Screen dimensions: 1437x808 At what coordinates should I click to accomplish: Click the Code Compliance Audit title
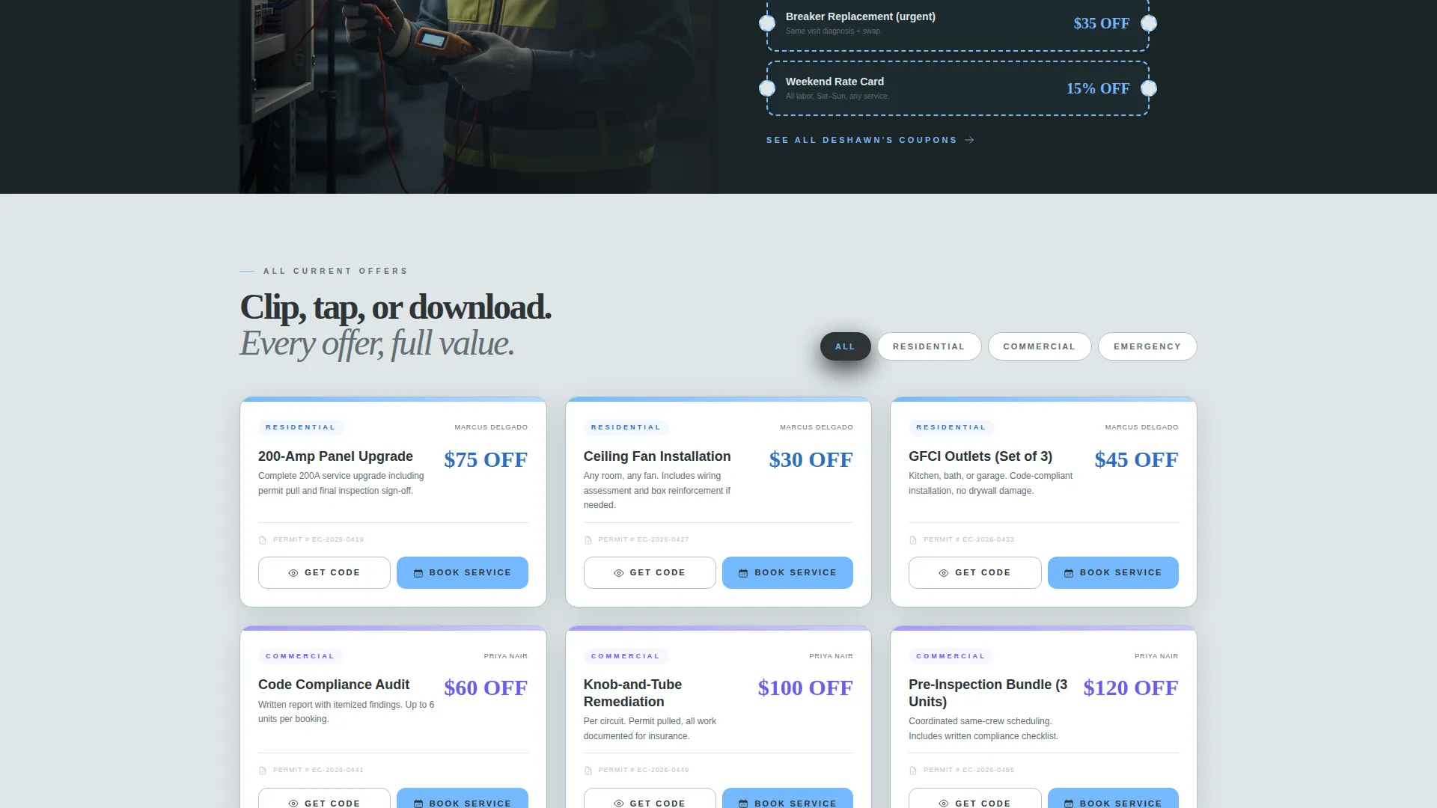tap(334, 685)
